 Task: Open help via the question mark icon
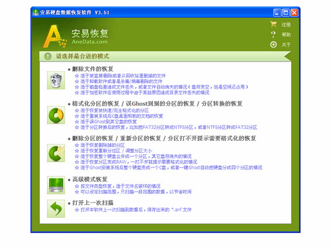[273, 34]
